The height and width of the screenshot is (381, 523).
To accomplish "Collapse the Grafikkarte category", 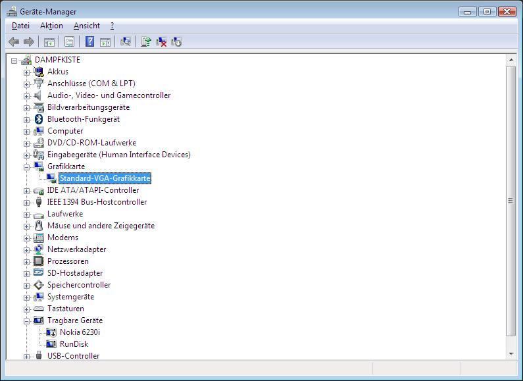I will (26, 167).
